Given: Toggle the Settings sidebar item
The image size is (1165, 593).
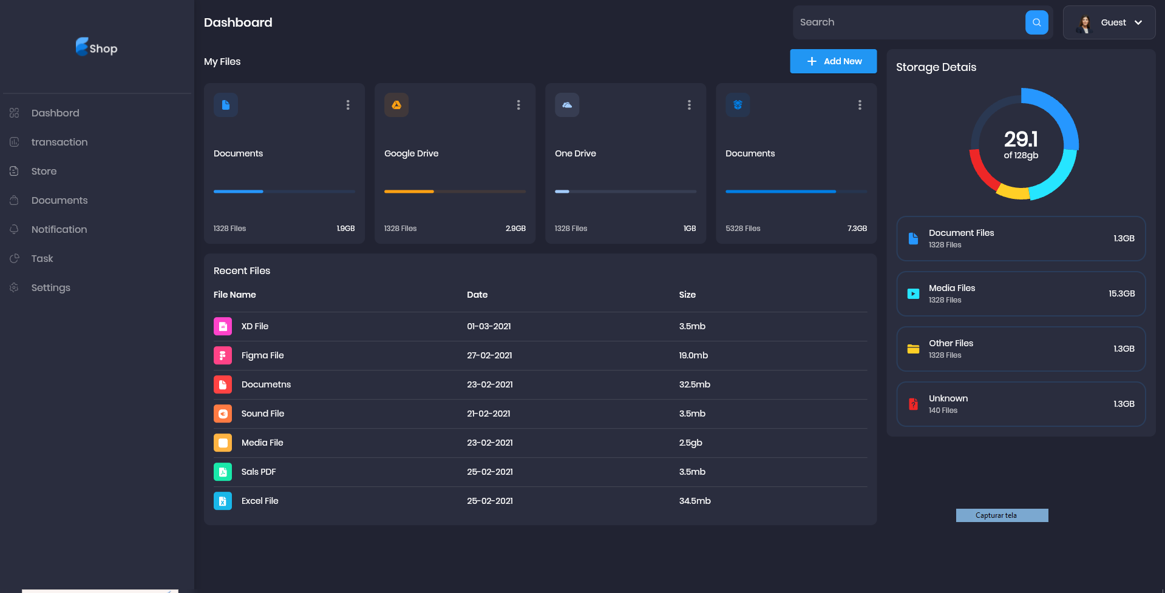Looking at the screenshot, I should [x=50, y=287].
